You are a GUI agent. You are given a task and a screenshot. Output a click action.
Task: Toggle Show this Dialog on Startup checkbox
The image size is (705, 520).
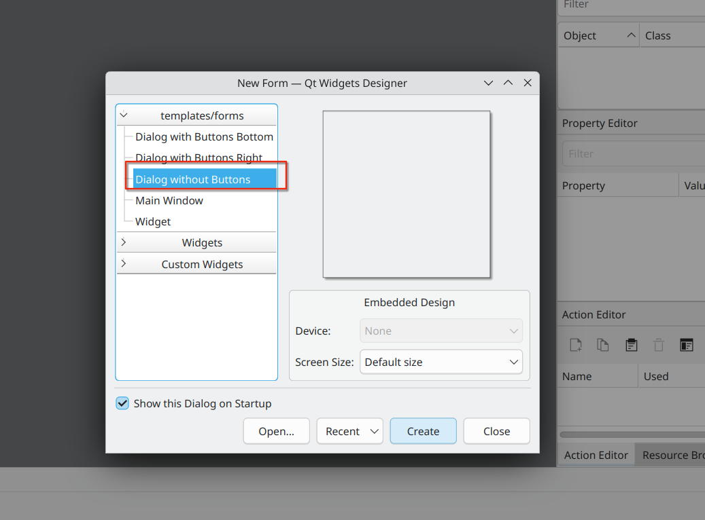[122, 403]
